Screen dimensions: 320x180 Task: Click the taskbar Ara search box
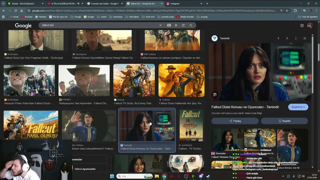click(134, 176)
